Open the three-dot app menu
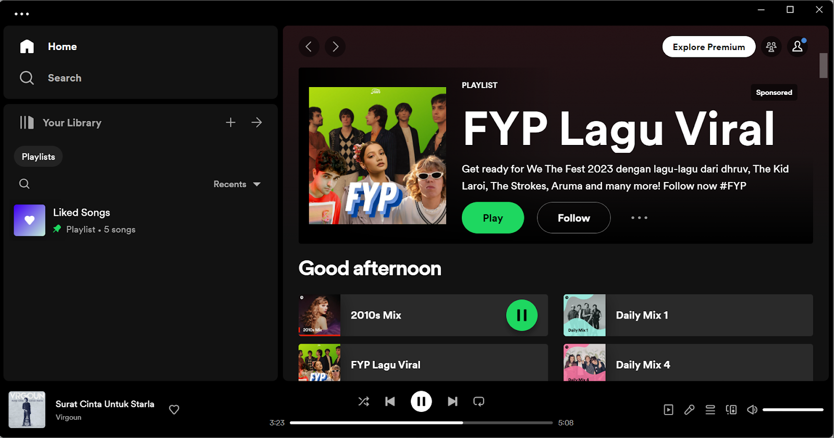The height and width of the screenshot is (438, 834). pyautogui.click(x=22, y=14)
